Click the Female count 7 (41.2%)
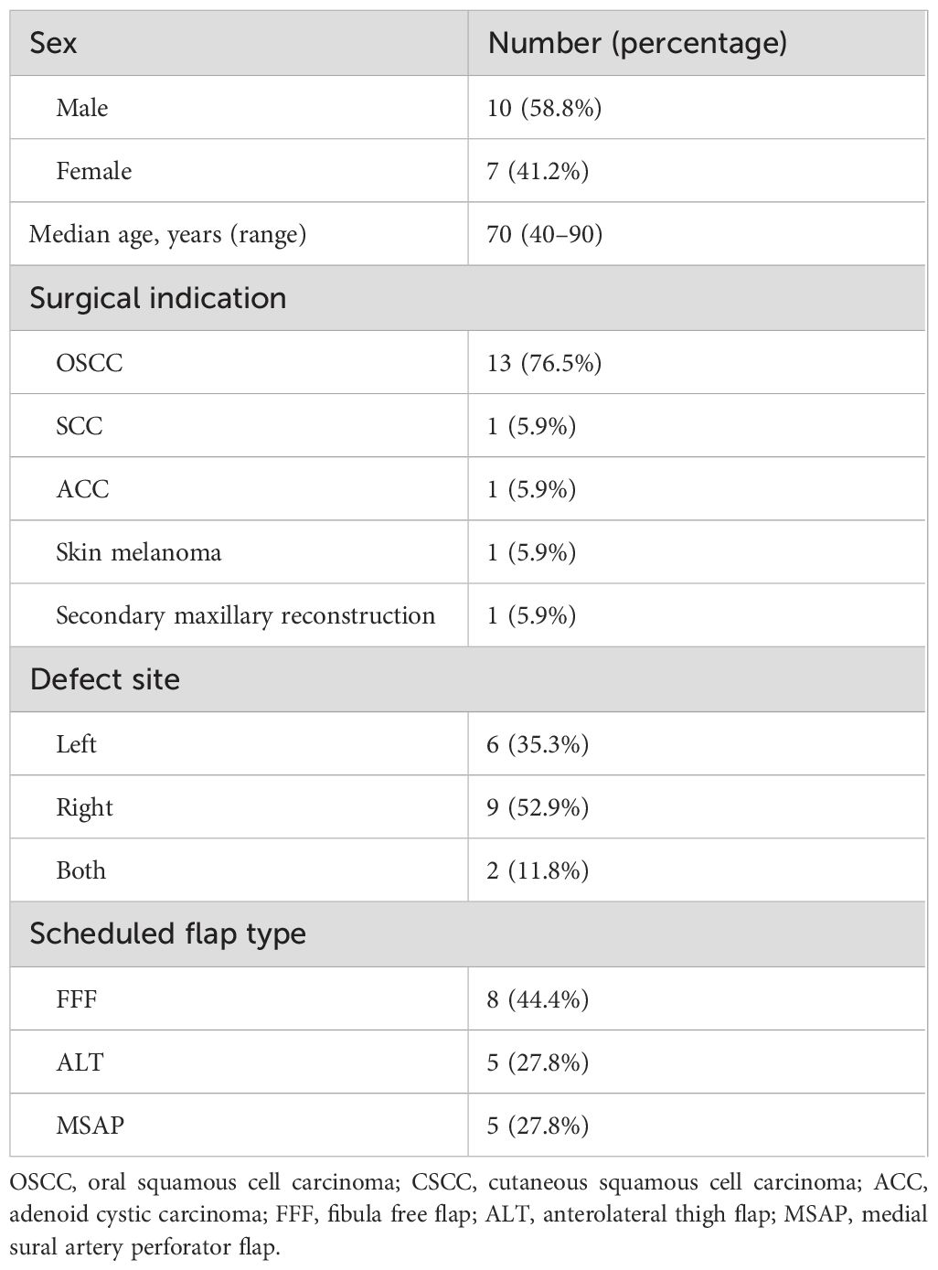 click(x=538, y=171)
